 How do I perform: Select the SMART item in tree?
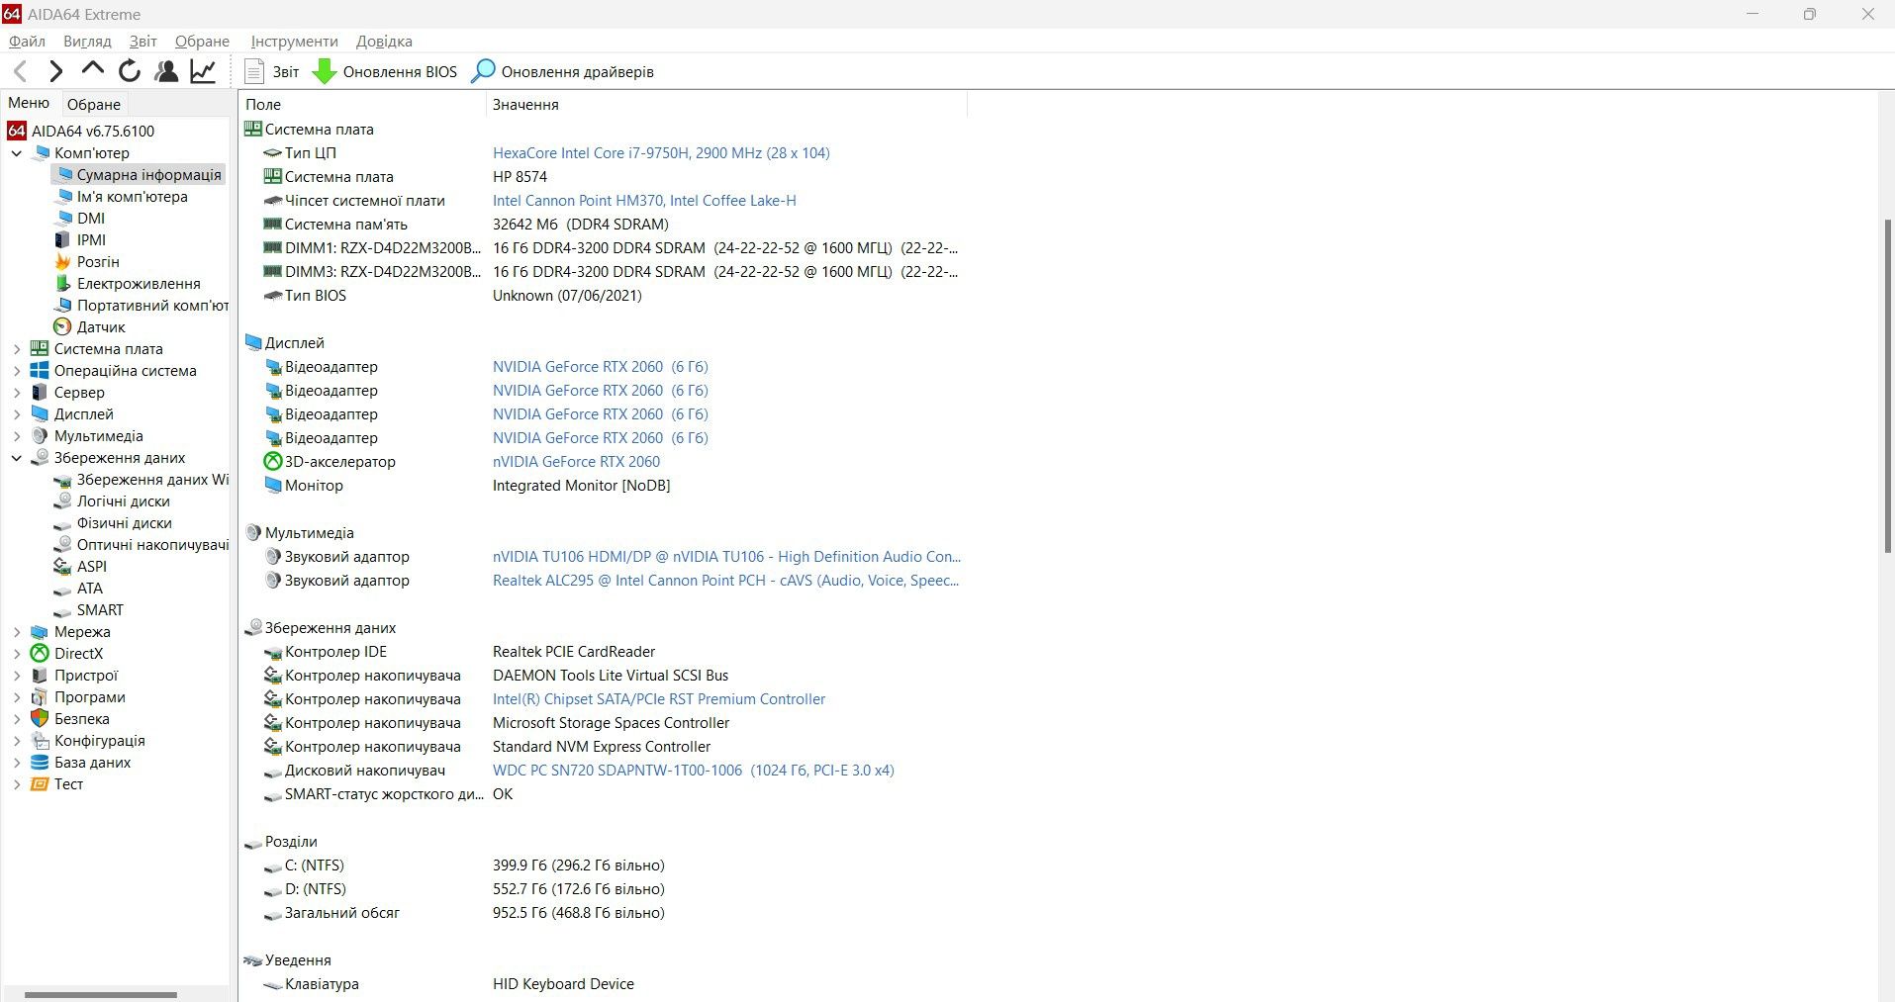(x=100, y=610)
